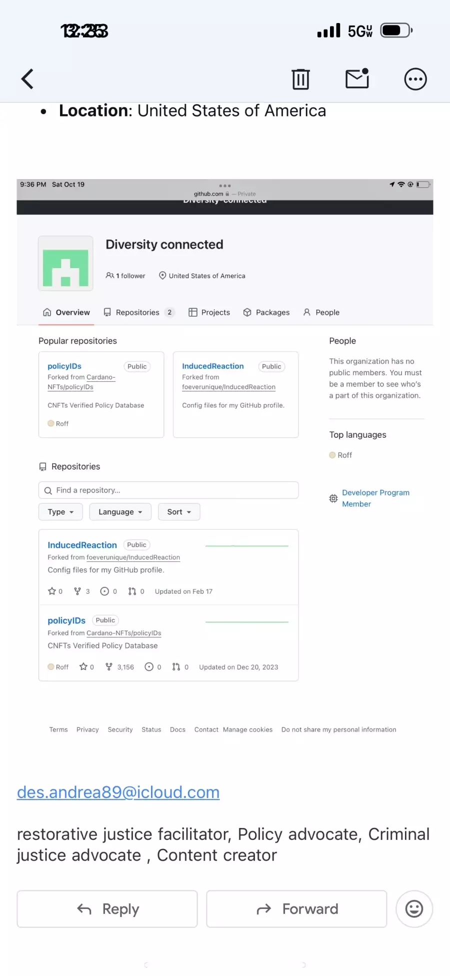Click fork icon on policyIDs repository
Viewport: 450px width, 976px height.
point(109,667)
